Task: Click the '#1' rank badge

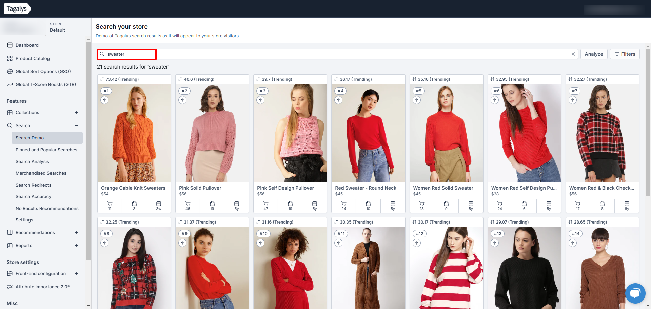Action: pyautogui.click(x=106, y=91)
